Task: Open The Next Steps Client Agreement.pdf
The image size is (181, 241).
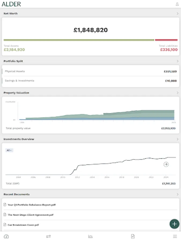Action: (x=35, y=215)
